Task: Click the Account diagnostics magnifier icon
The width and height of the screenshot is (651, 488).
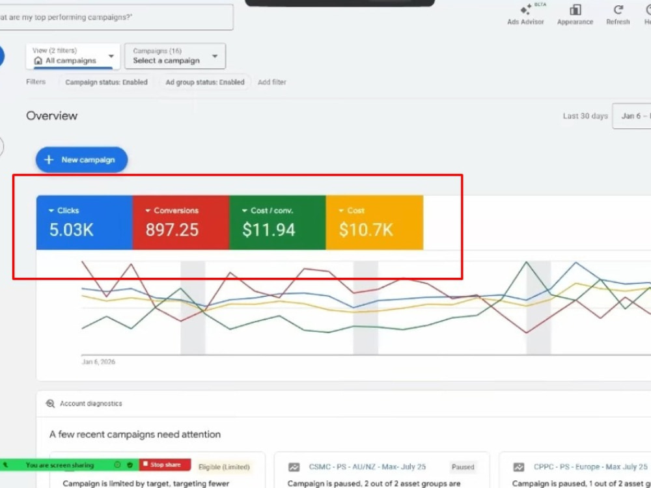Action: 50,403
